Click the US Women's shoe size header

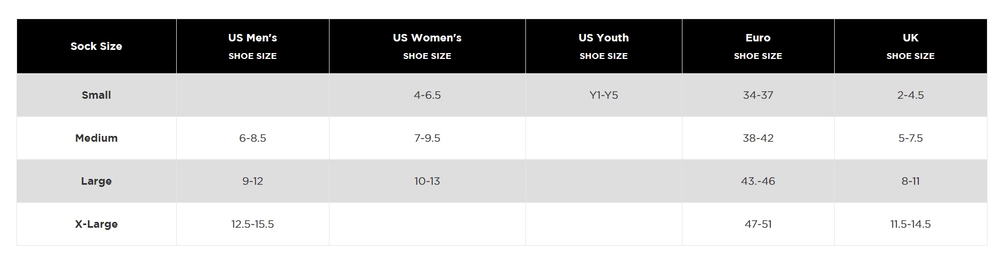click(427, 46)
